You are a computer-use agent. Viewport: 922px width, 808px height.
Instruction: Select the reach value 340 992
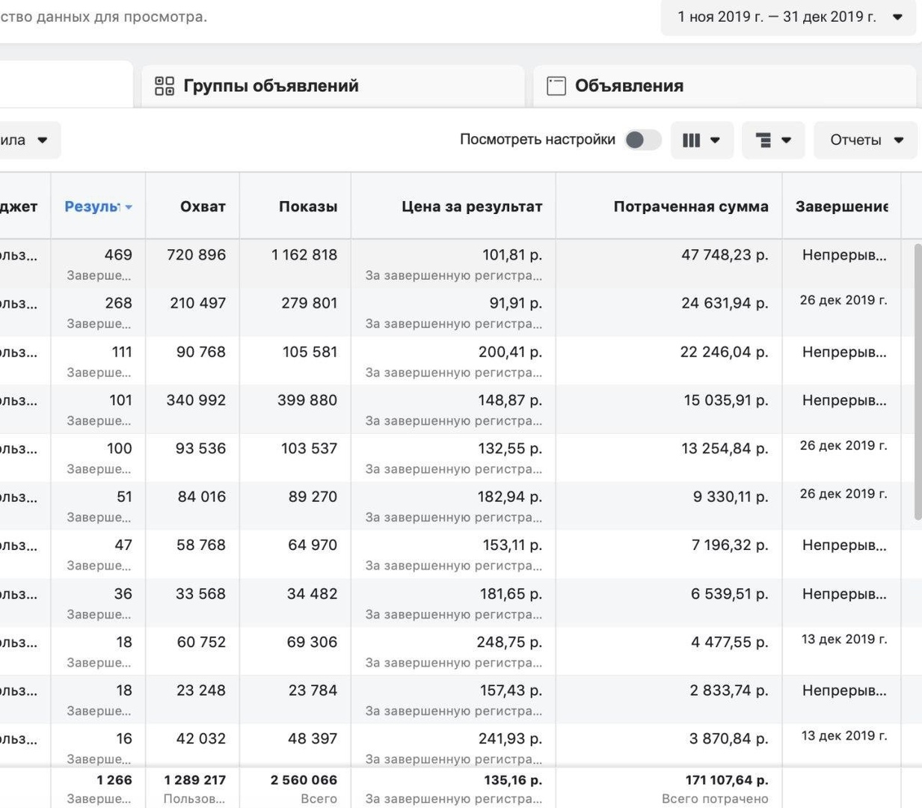click(196, 400)
